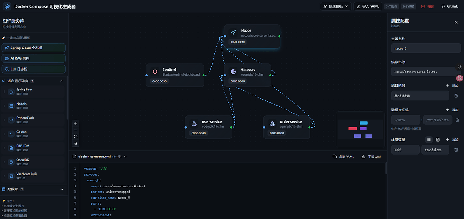Click the Vue/React 前端 component icon
Viewport: 464px width, 219px height.
click(x=11, y=176)
